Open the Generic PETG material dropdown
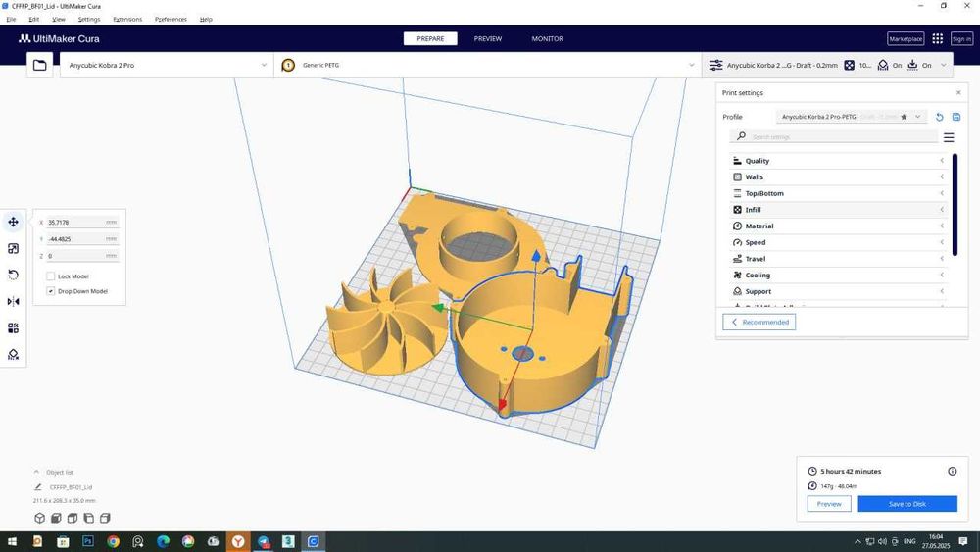This screenshot has height=552, width=980. [487, 65]
